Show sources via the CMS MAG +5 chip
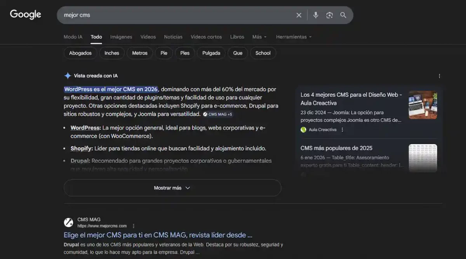The width and height of the screenshot is (466, 259). pos(217,114)
